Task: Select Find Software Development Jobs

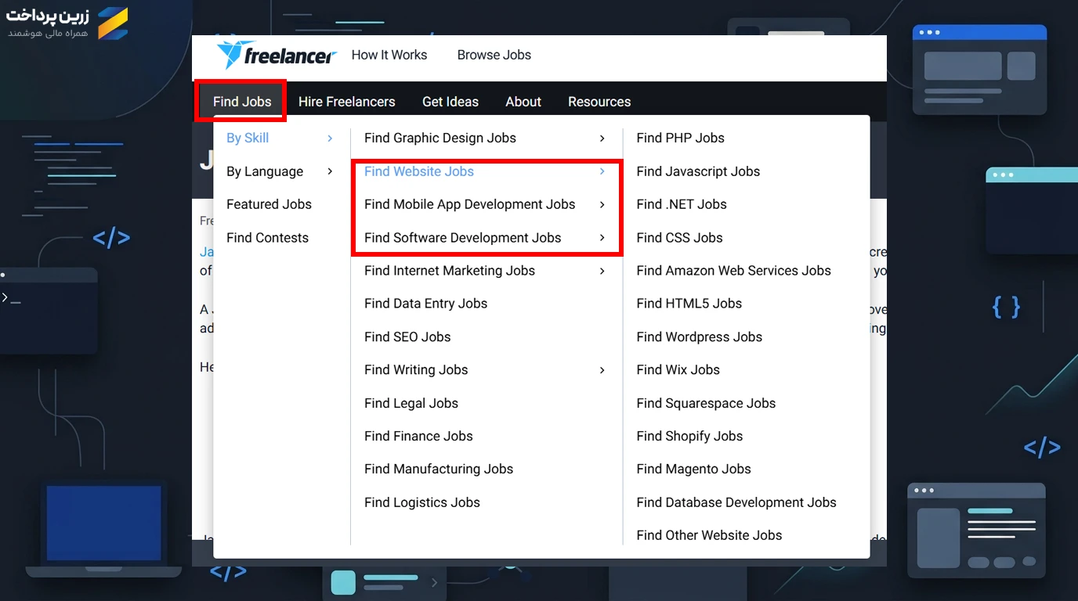Action: coord(463,238)
